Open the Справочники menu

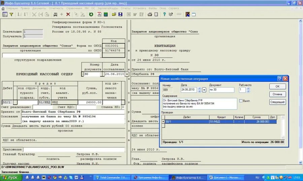point(74,8)
